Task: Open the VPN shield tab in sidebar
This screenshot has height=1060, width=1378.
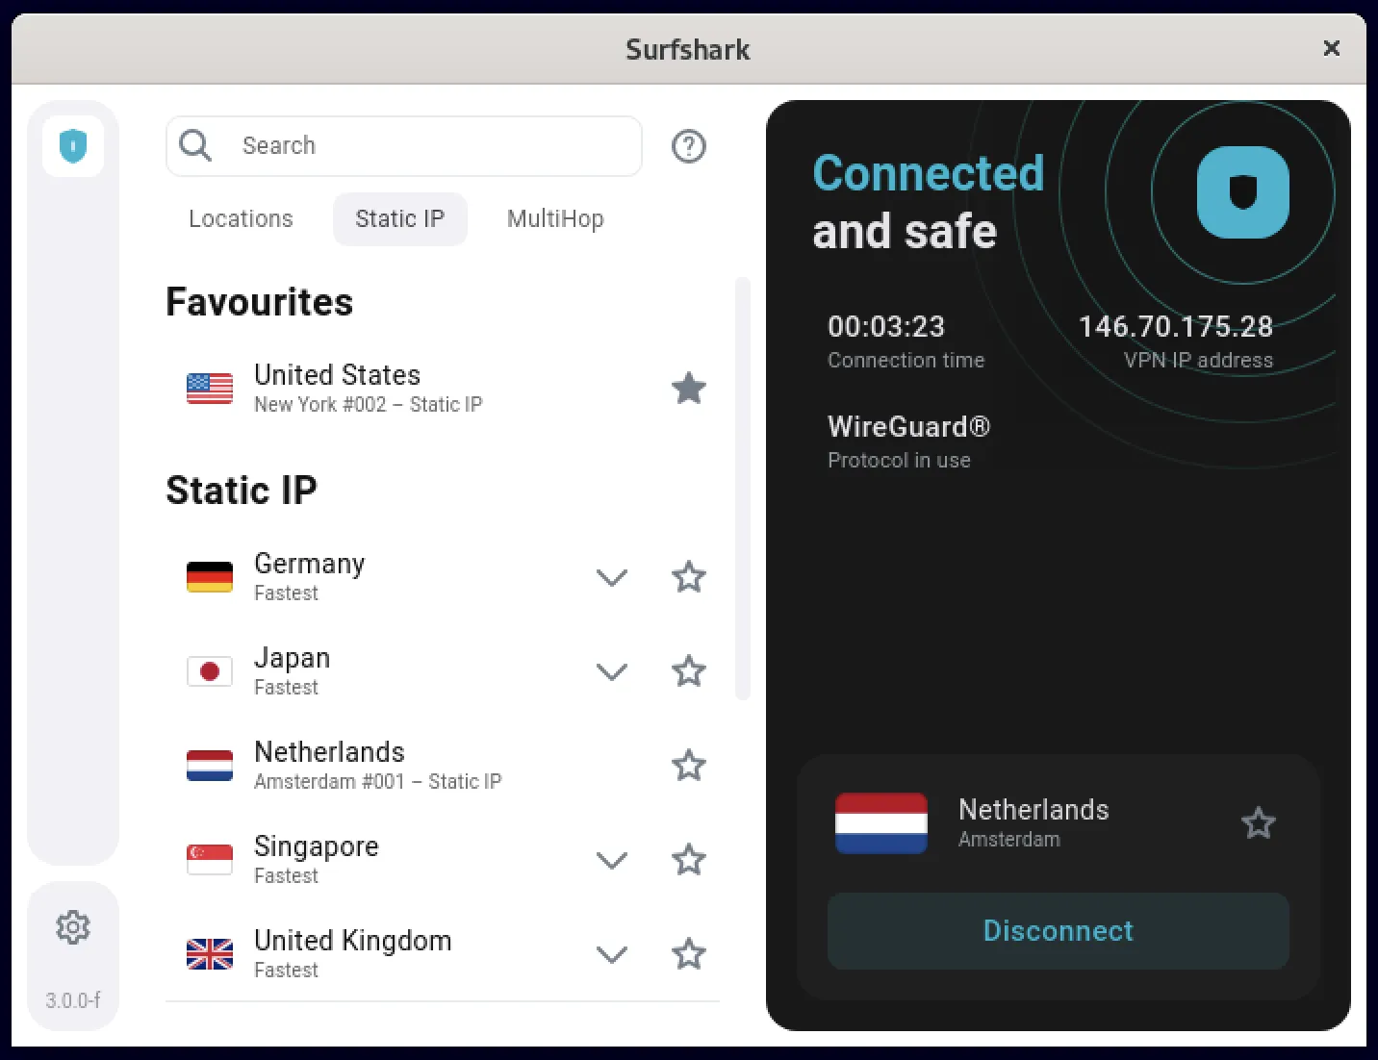Action: (x=73, y=146)
